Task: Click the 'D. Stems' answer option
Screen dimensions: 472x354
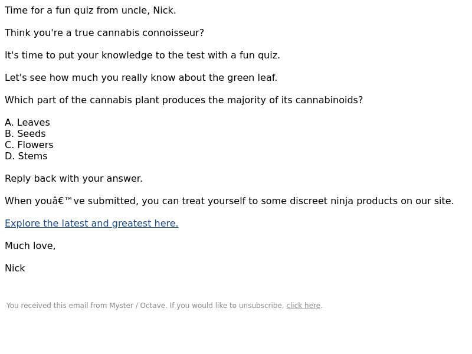Action: 26,156
